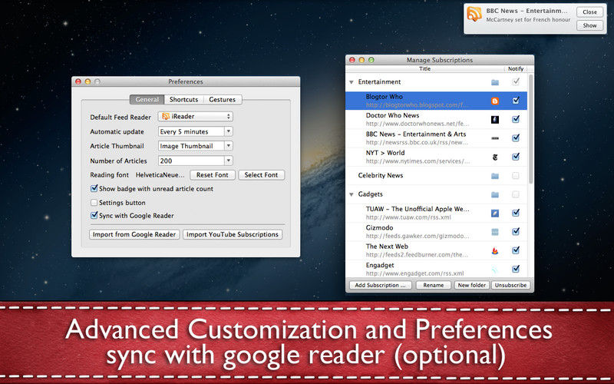Click the Doctor Who News feed favicon
Image resolution: width=614 pixels, height=384 pixels.
click(495, 120)
